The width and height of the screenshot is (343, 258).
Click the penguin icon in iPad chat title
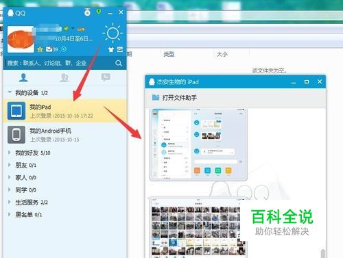tap(152, 81)
